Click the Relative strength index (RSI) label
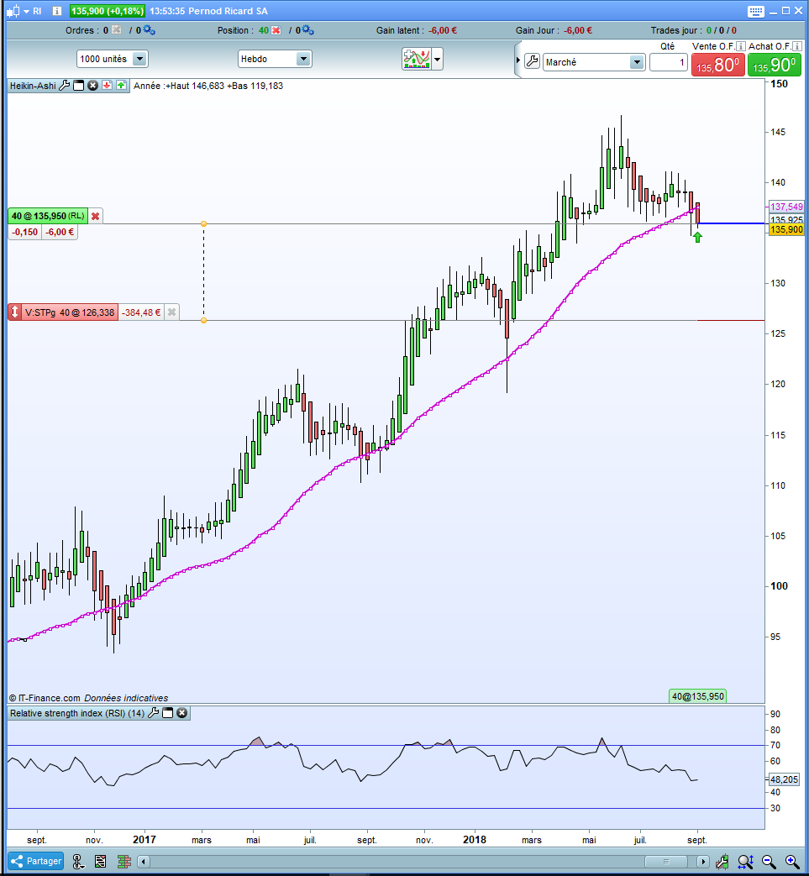This screenshot has height=876, width=809. [77, 713]
